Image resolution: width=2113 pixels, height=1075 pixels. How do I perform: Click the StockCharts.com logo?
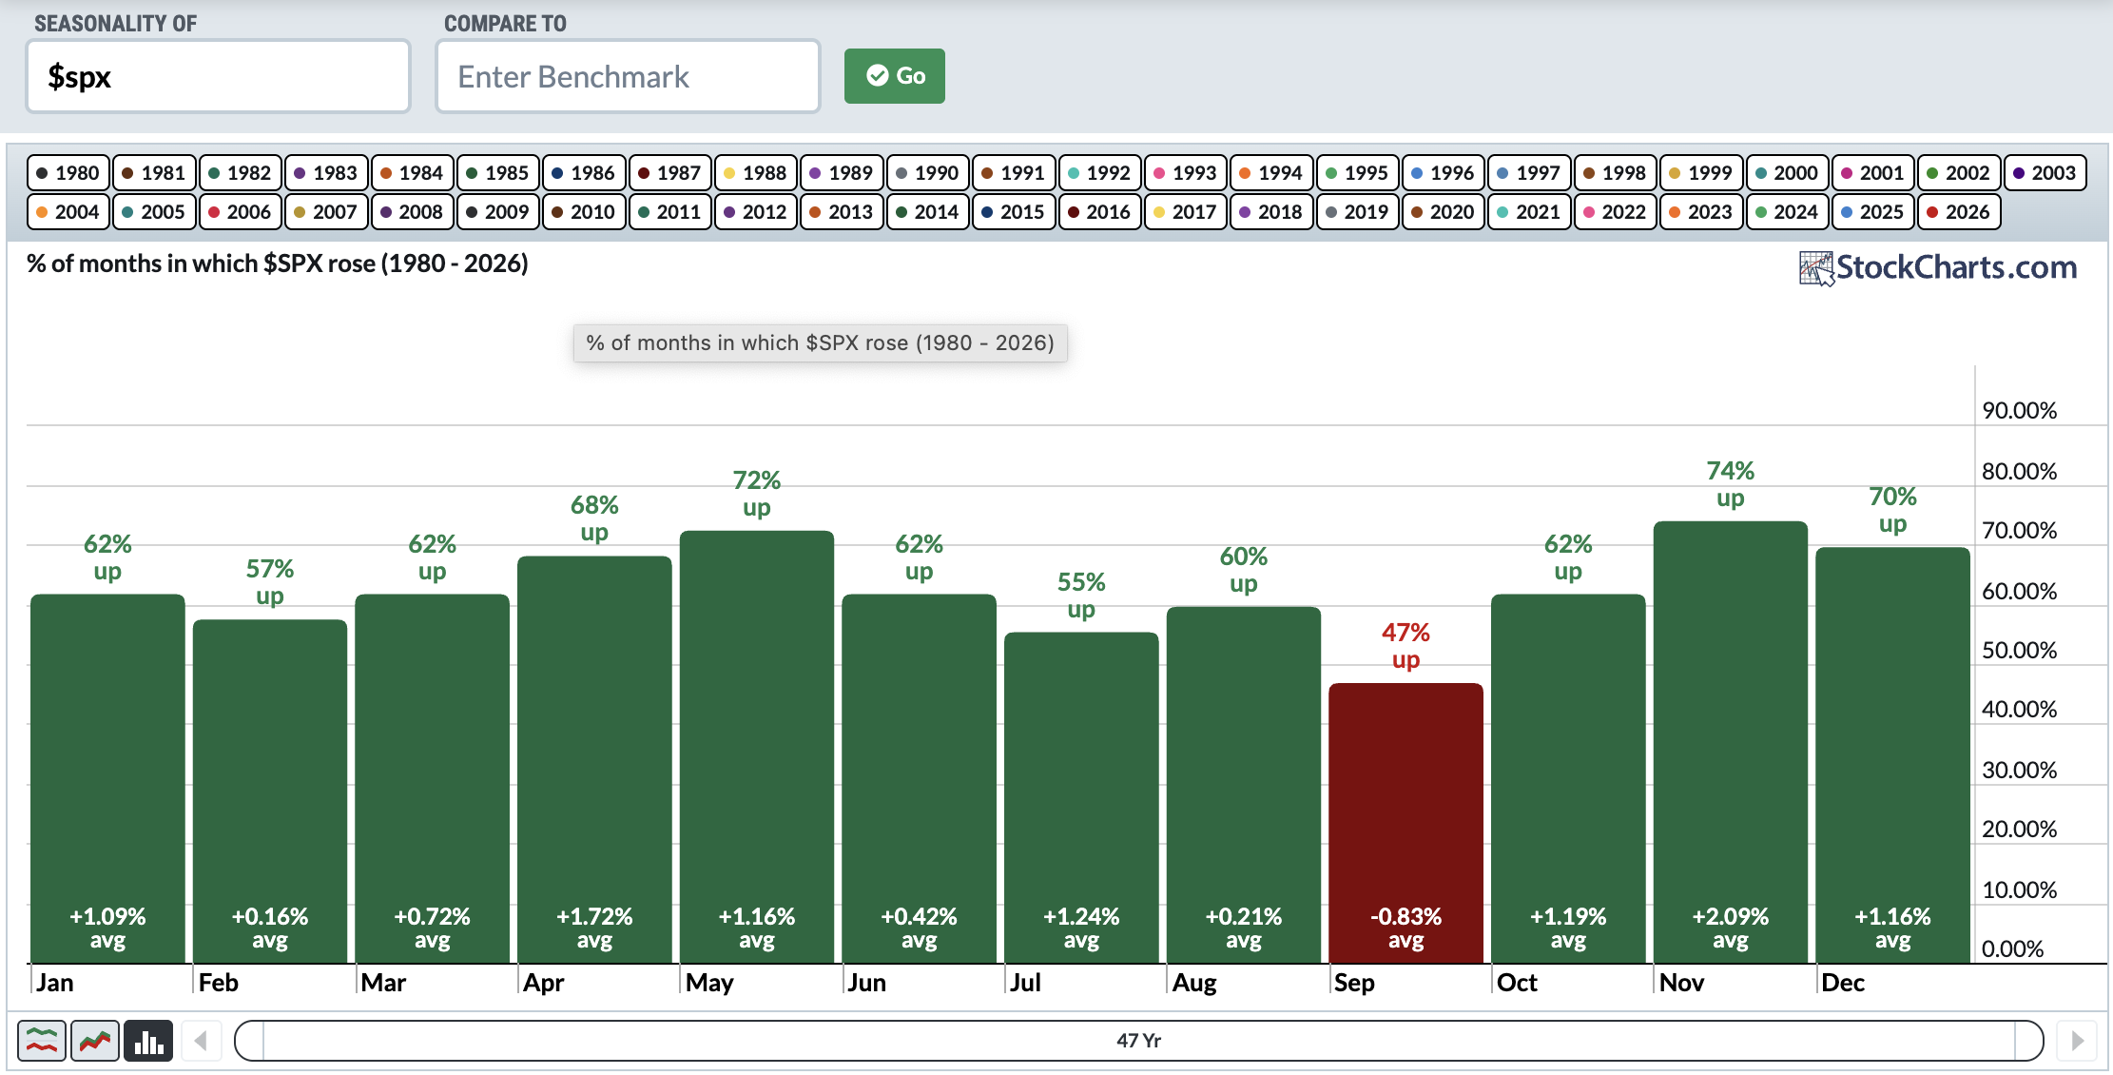[x=1938, y=268]
